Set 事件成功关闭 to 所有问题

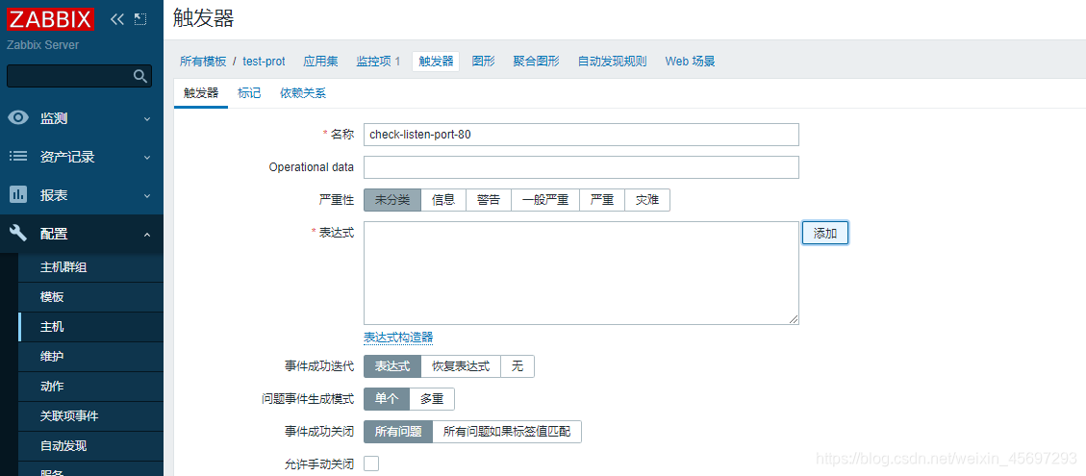click(x=398, y=432)
